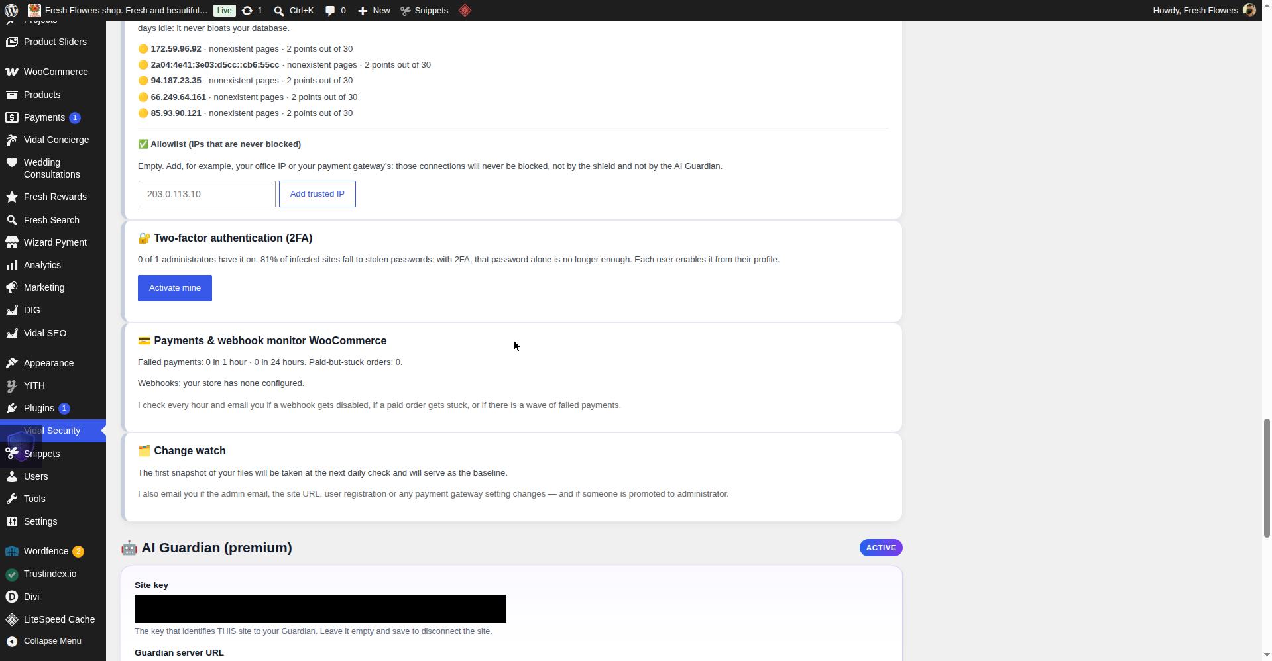Click Add trusted IP button
The width and height of the screenshot is (1272, 661).
318,194
